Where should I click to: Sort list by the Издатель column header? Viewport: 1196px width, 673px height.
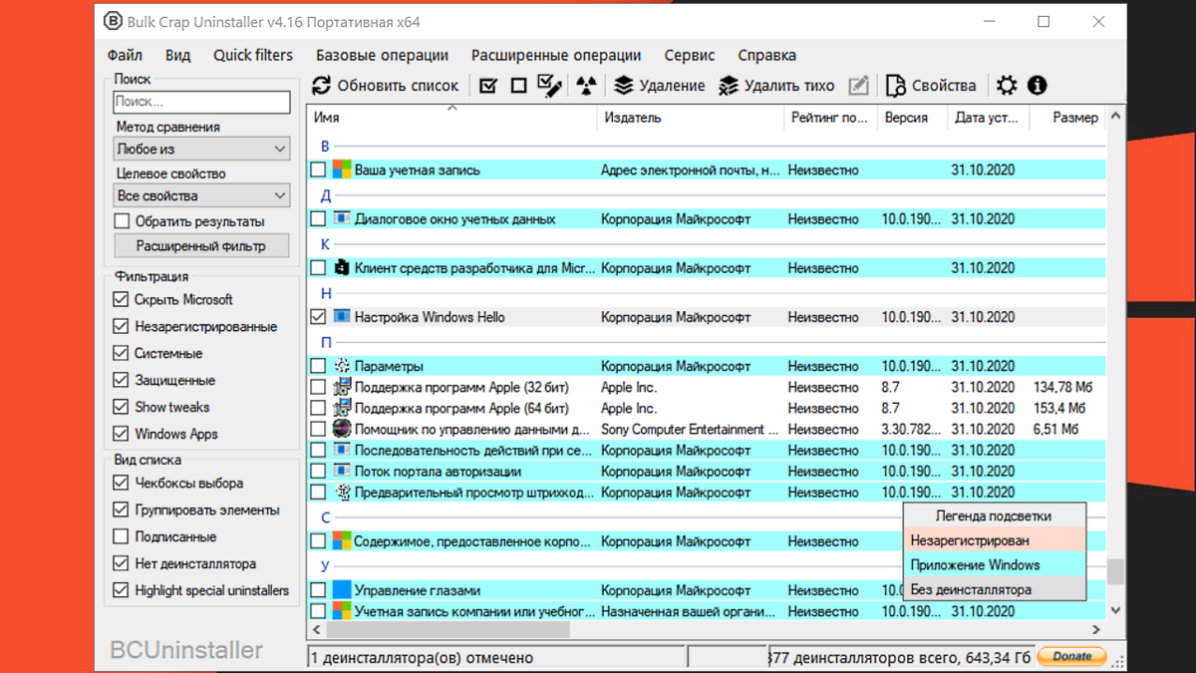[691, 118]
